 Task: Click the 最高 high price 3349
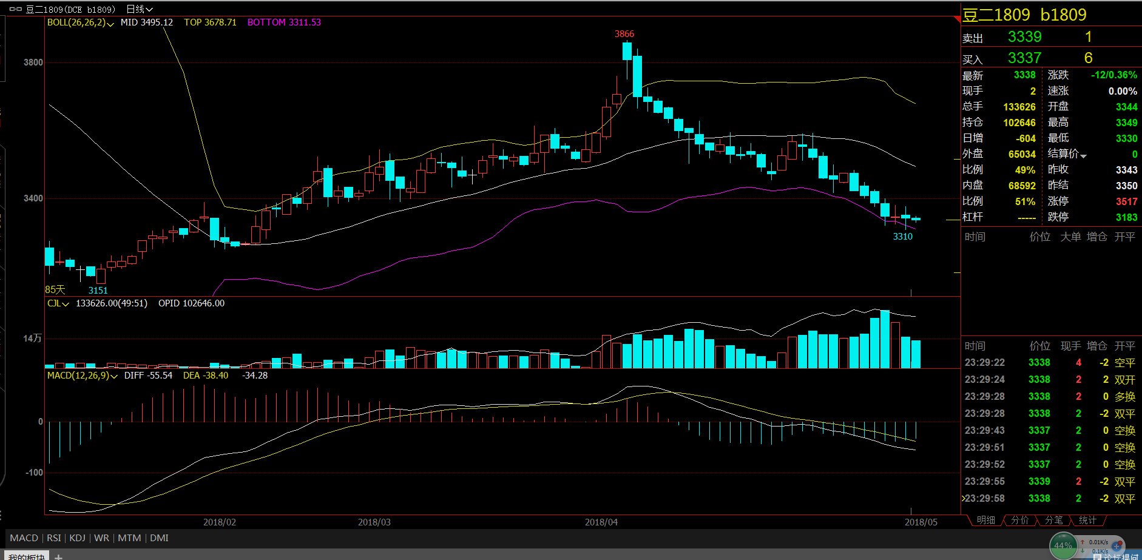[x=1127, y=123]
